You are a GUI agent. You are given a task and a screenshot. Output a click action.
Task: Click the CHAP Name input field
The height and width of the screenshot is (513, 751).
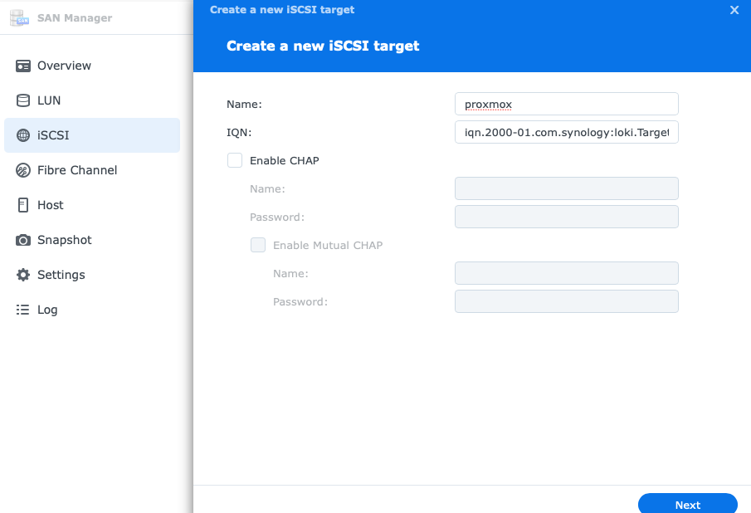coord(566,188)
